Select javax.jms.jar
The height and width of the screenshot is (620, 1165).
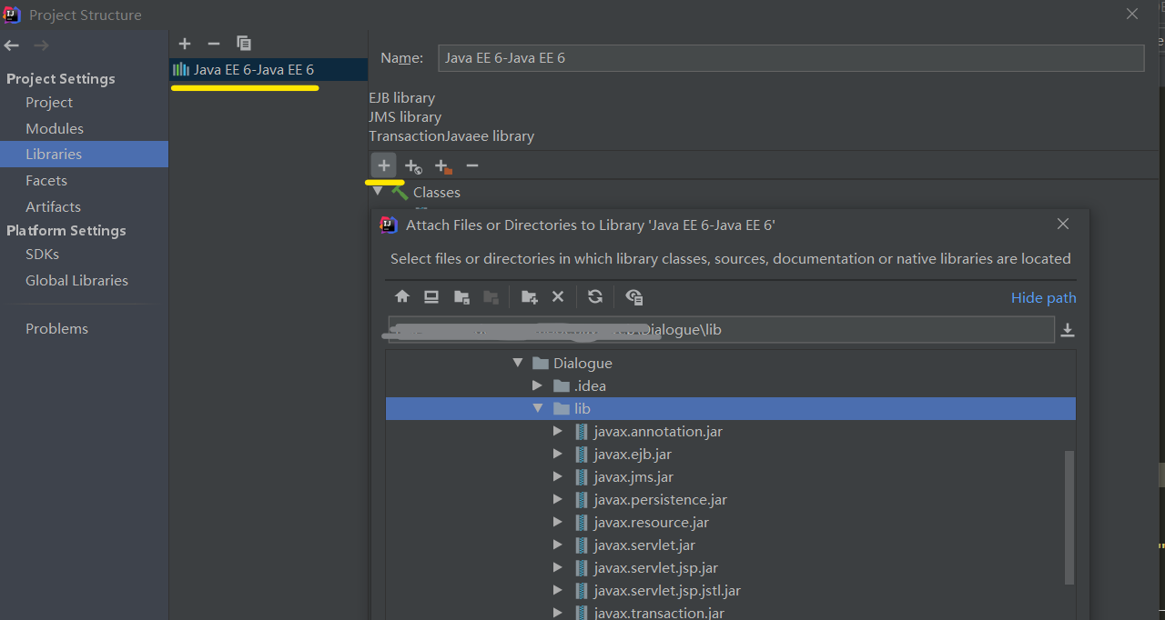(633, 476)
